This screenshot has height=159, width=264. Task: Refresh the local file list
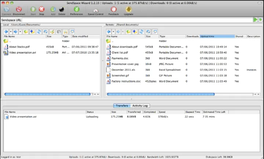38,32
